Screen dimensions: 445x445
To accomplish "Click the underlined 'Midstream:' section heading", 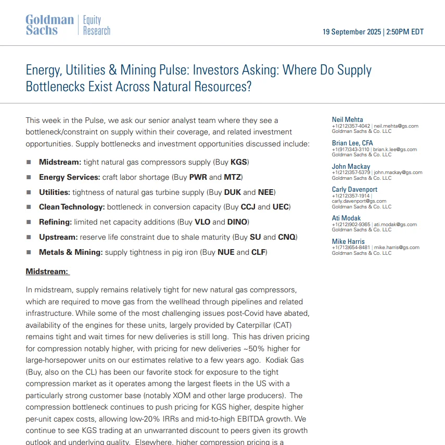I will coord(47,271).
